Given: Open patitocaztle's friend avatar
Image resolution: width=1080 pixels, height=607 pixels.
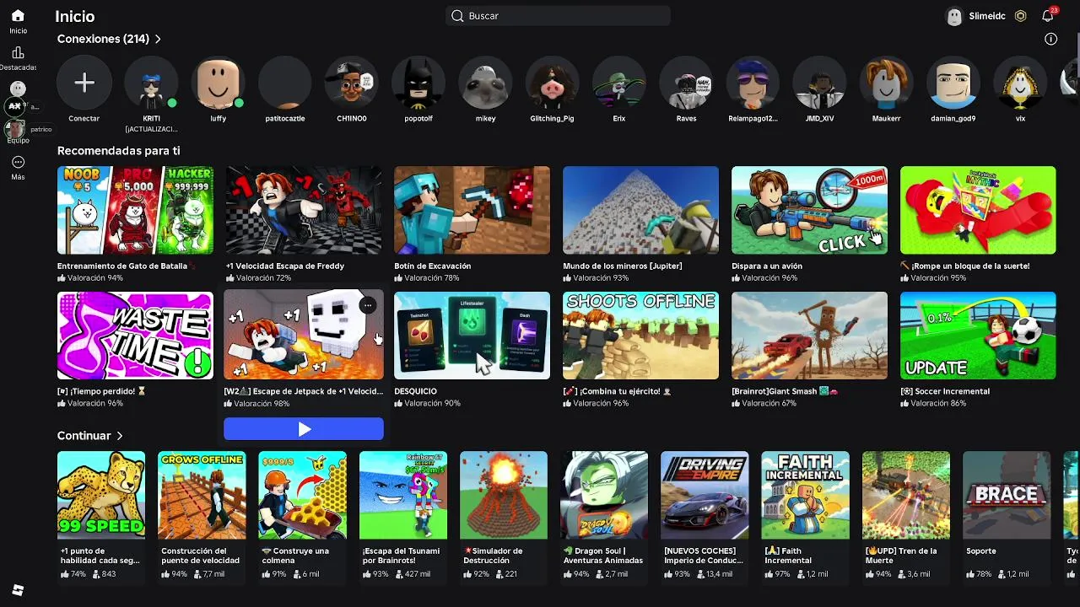Looking at the screenshot, I should 285,83.
